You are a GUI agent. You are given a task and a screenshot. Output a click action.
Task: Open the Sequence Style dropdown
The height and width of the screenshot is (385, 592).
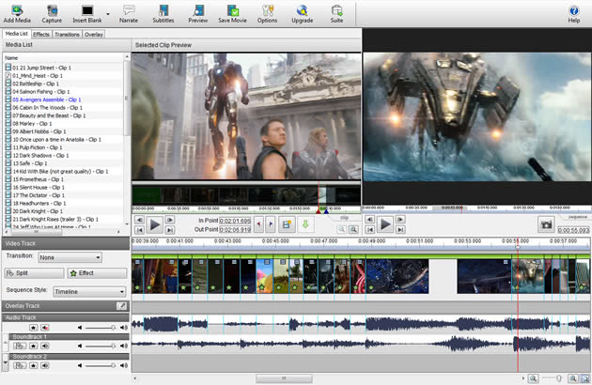coord(89,291)
